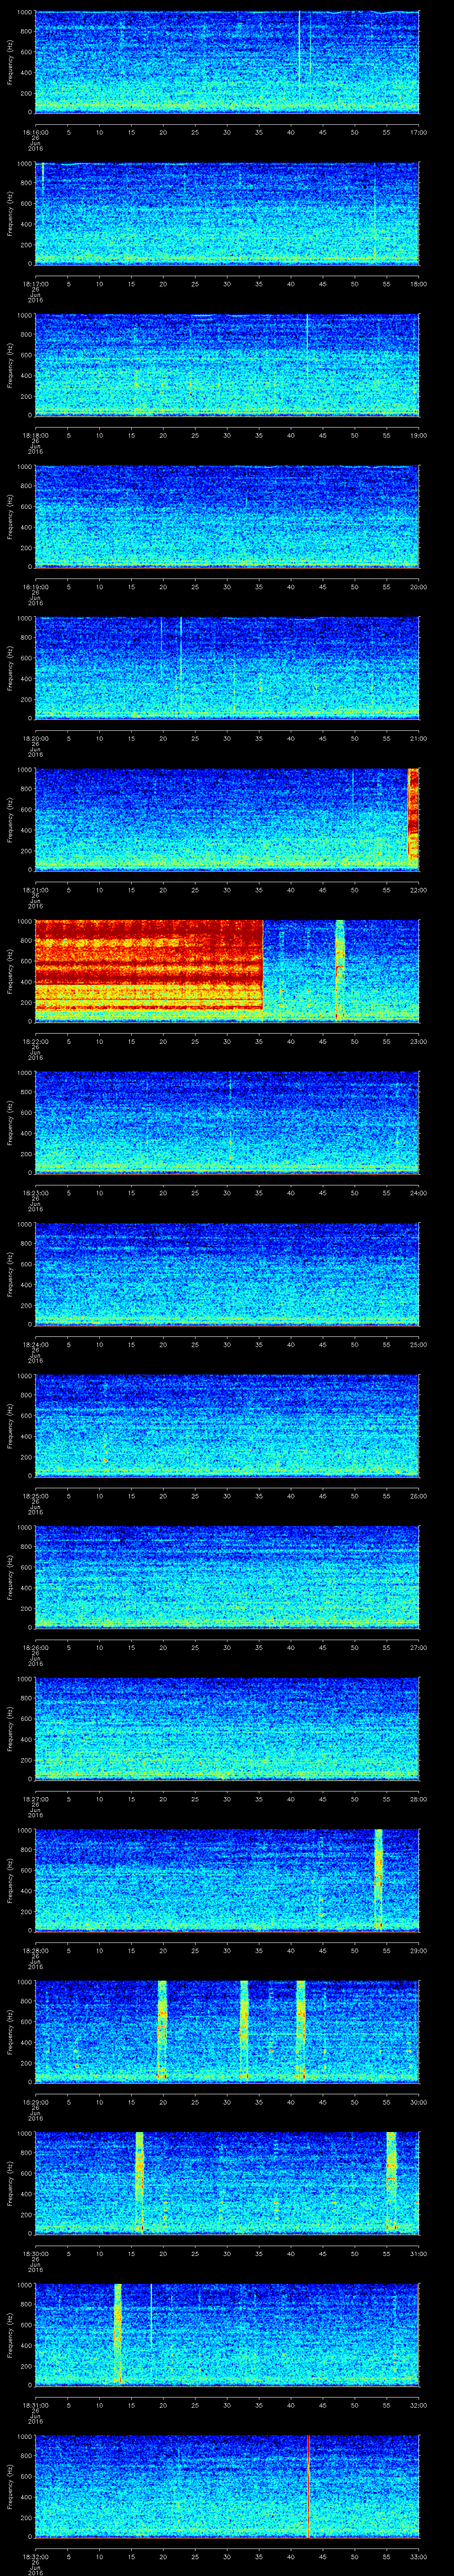Image resolution: width=454 pixels, height=2576 pixels.
Task: Click the spectrogram panel starting at 18:24:00
Action: 227,1274
